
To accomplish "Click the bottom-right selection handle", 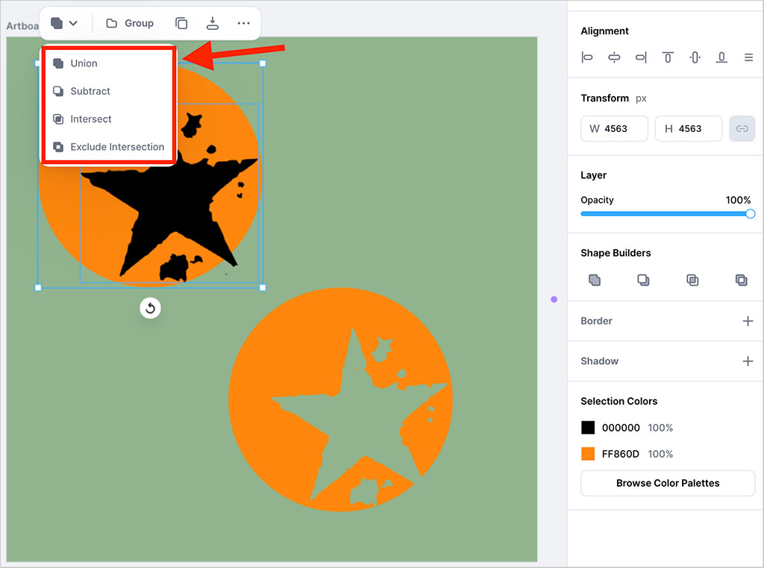I will 263,288.
